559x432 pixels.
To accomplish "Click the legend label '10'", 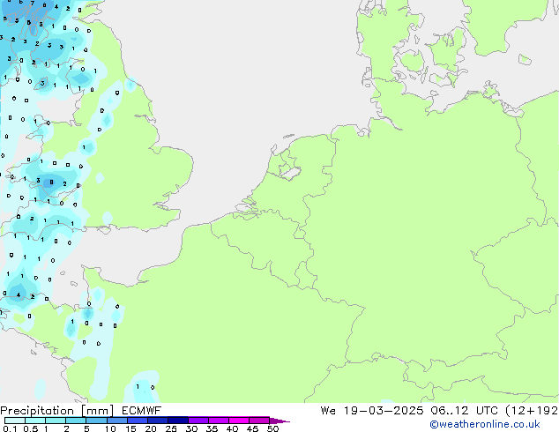I will (110, 428).
